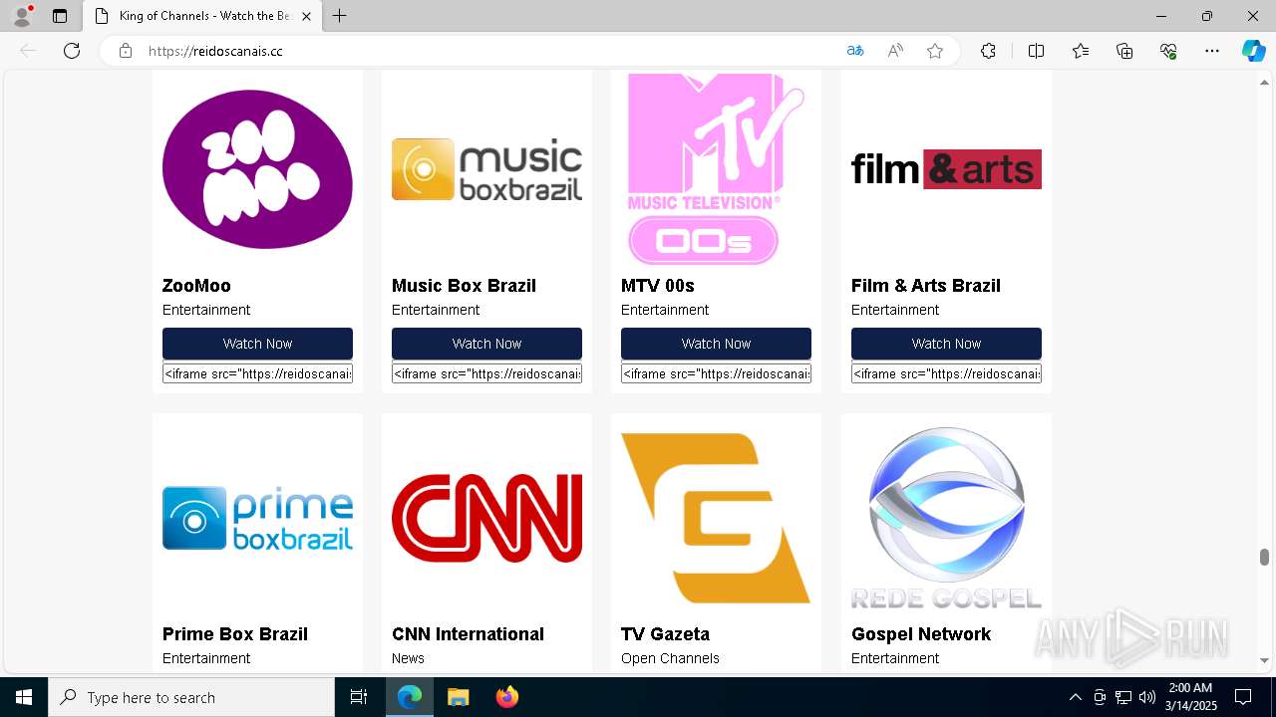
Task: Open a new browser tab
Action: [339, 16]
